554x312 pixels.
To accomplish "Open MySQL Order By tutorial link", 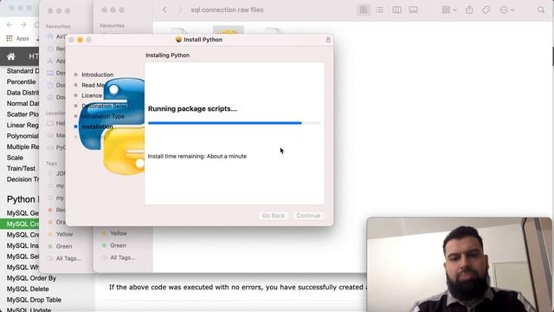I will 31,278.
